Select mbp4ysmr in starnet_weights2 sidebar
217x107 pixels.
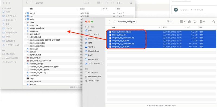click(x=91, y=72)
